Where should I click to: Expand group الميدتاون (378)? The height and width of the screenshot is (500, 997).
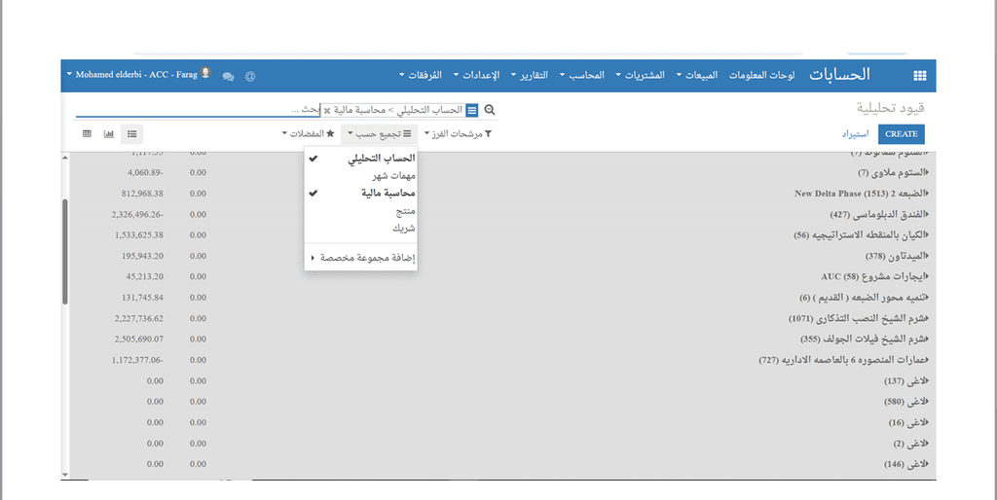coord(897,256)
